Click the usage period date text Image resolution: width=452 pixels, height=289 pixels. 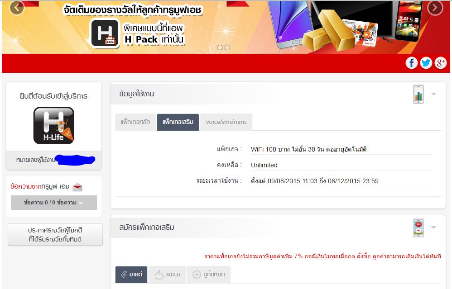pyautogui.click(x=314, y=181)
